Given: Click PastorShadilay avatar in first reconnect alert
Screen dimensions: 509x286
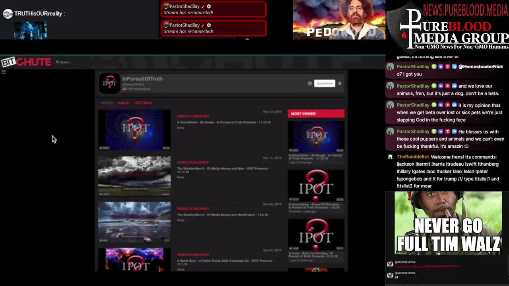Looking at the screenshot, I should [x=166, y=6].
